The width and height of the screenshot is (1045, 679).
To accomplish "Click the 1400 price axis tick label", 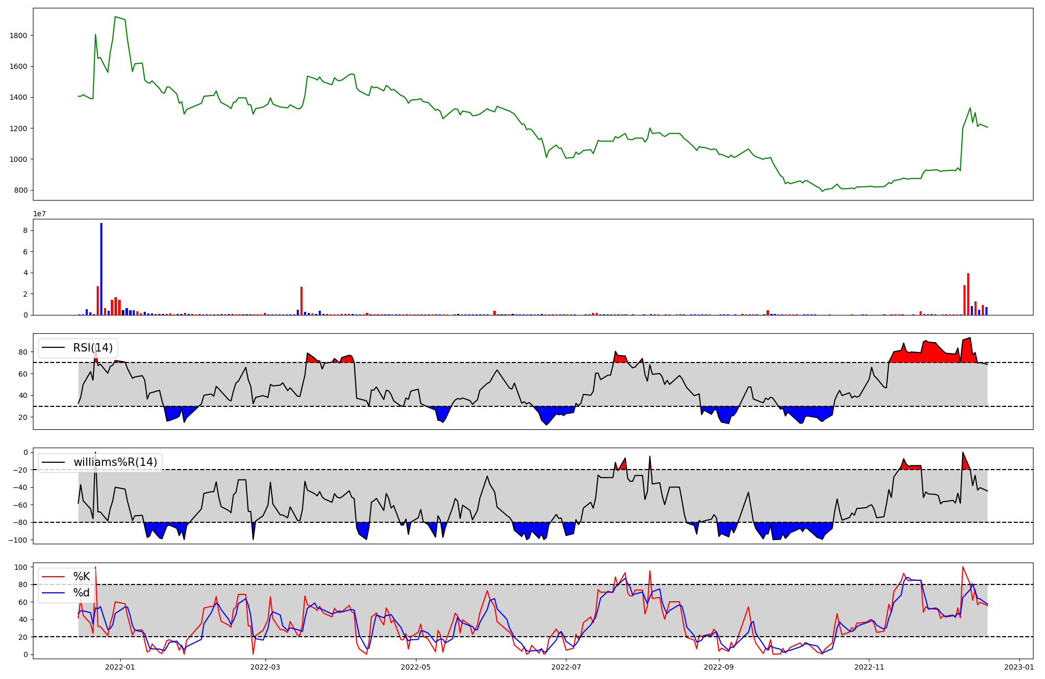I will (x=18, y=97).
